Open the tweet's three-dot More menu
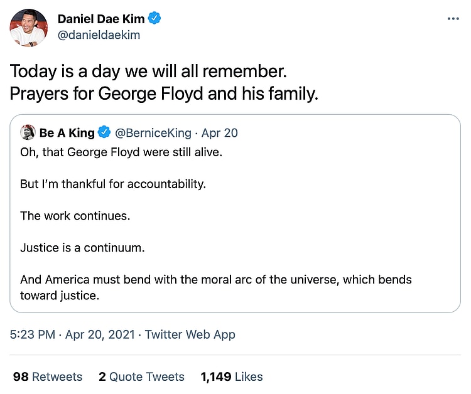The image size is (471, 394). point(453,19)
